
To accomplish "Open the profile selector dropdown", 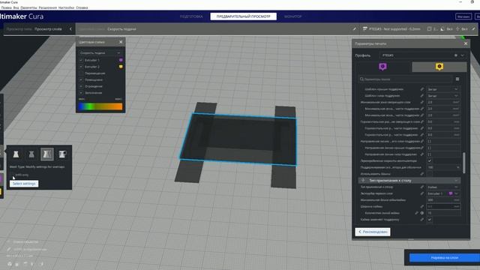I will tap(423, 55).
